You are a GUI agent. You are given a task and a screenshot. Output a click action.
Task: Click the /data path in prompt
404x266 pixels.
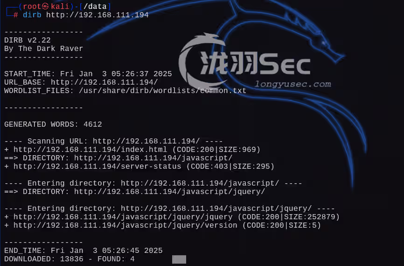(x=95, y=7)
